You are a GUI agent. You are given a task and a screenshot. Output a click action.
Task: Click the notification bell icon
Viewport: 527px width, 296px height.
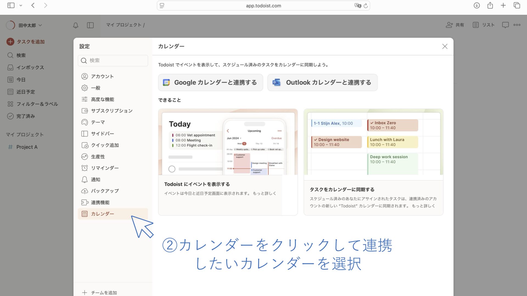(75, 25)
